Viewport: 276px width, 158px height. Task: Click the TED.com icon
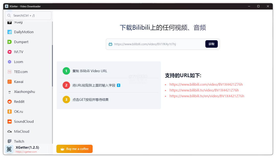pos(9,72)
